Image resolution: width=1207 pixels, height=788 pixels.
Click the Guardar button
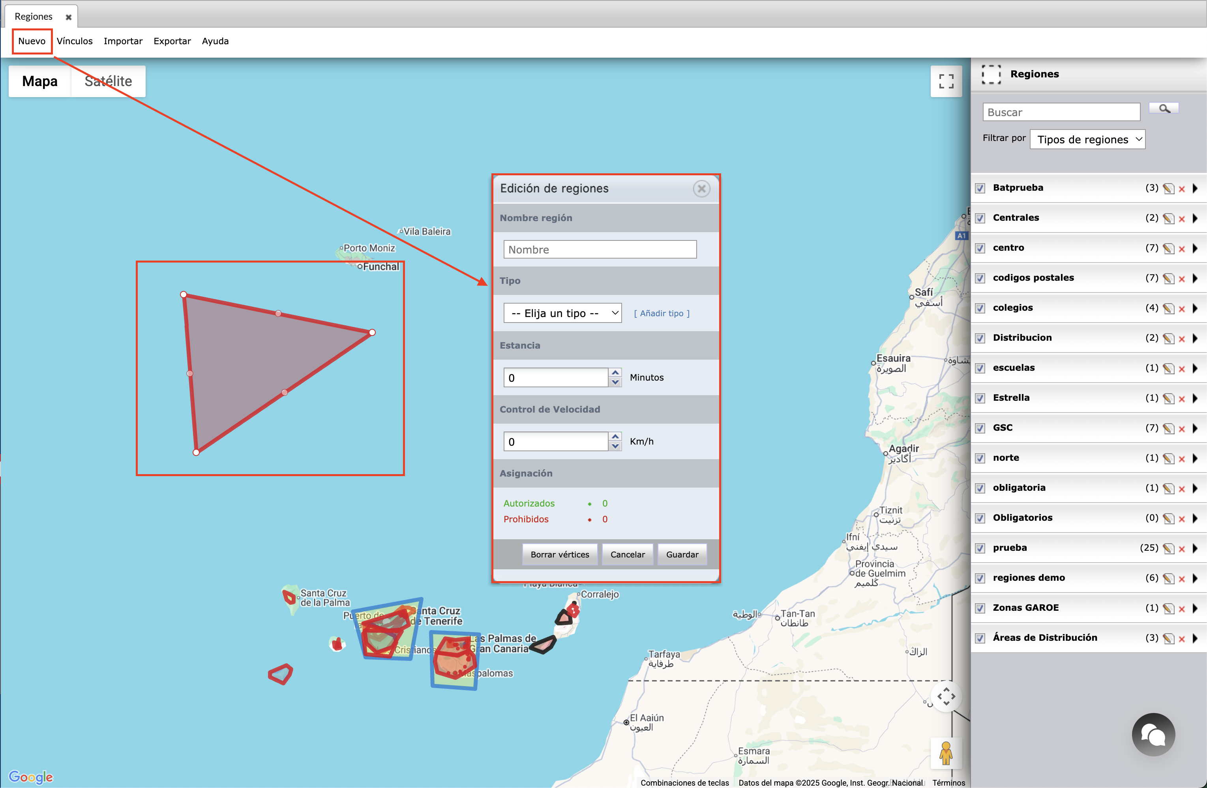tap(682, 555)
